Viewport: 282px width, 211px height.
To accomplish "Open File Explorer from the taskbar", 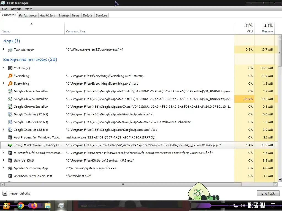I will click(47, 206).
